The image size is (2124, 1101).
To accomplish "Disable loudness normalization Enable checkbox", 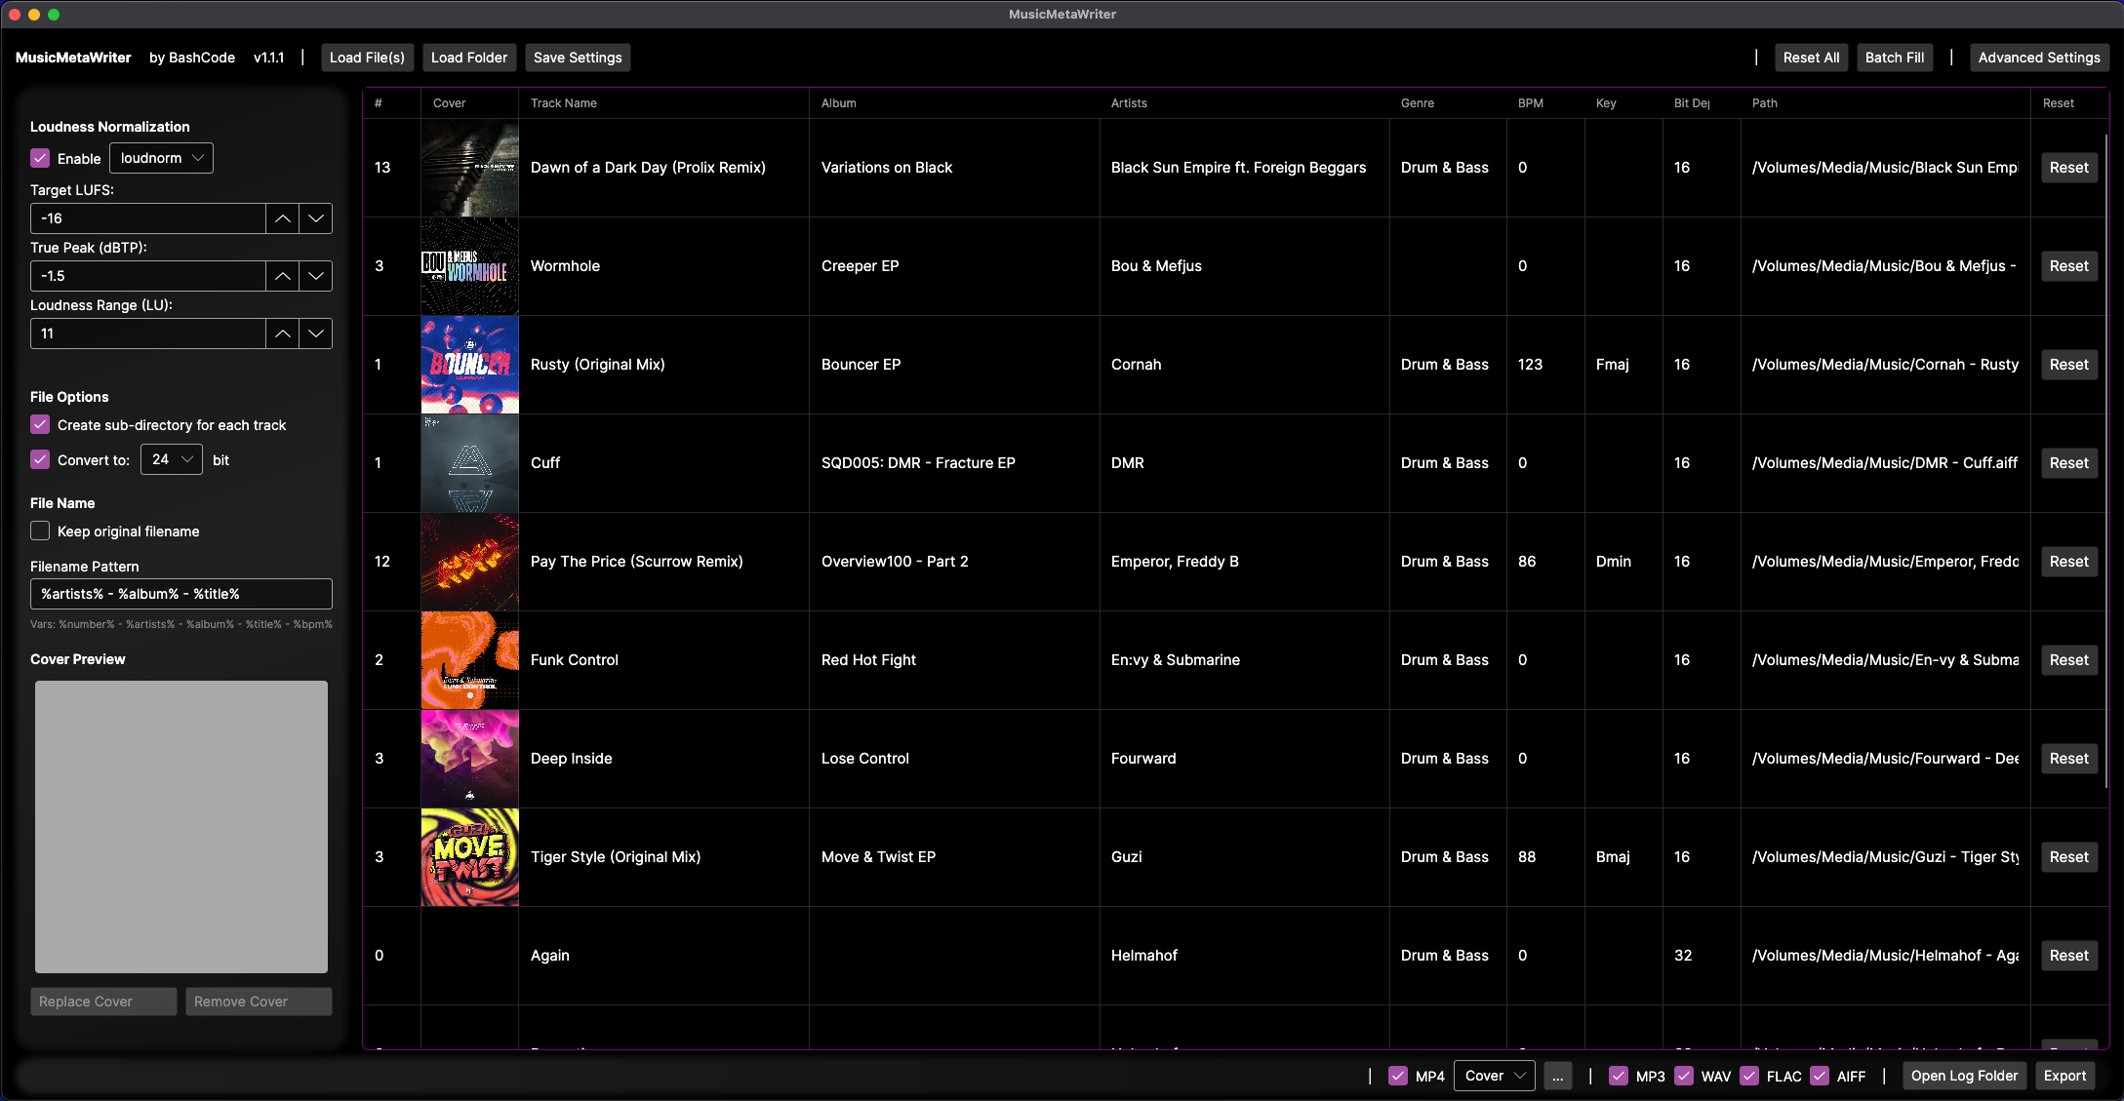I will pos(40,158).
